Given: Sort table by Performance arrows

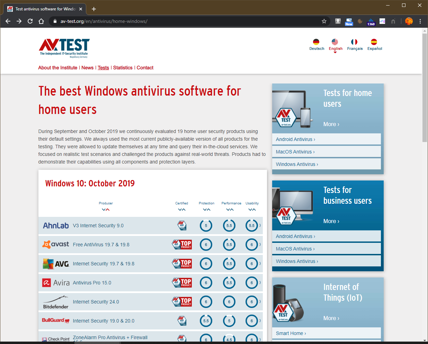Looking at the screenshot, I should point(230,210).
